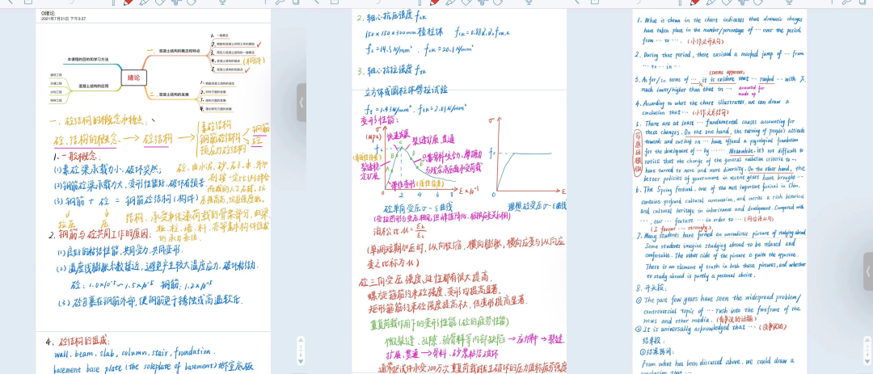Select the 混凝土结构的概念和特点 mind map branch
Image resolution: width=873 pixels, height=374 pixels.
(181, 49)
